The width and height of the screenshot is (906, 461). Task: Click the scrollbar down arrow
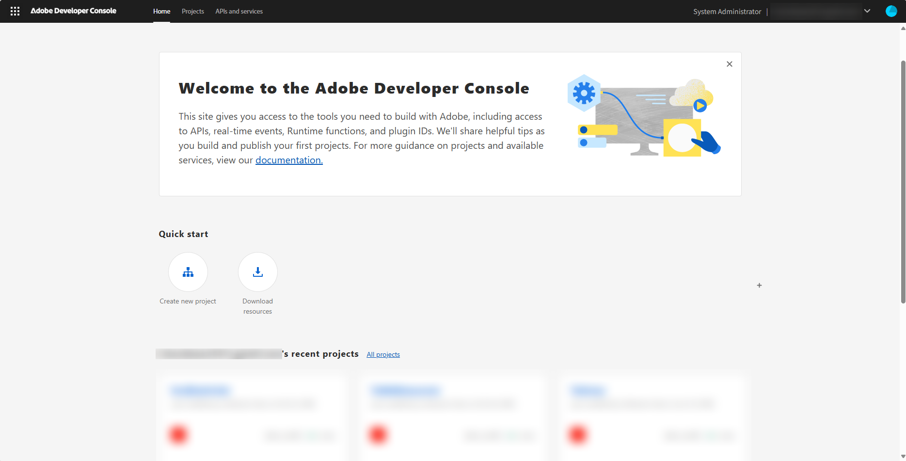pyautogui.click(x=903, y=457)
